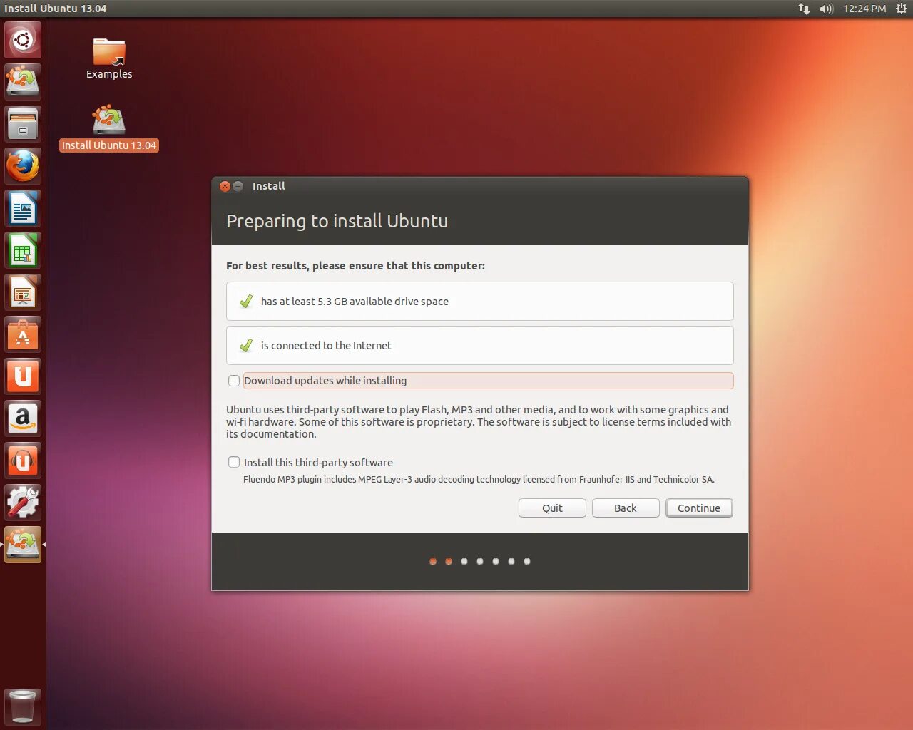Launch Firefox web browser
Screen dimensions: 913x730
tap(23, 165)
